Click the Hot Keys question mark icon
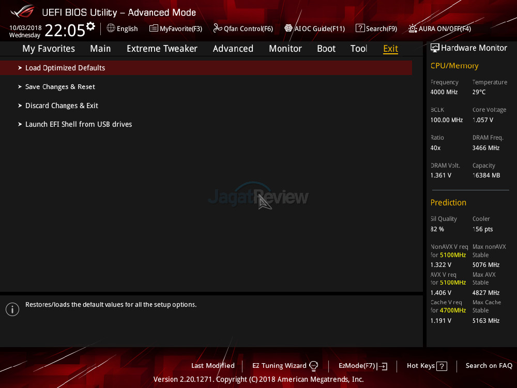The width and height of the screenshot is (517, 388). click(x=442, y=366)
